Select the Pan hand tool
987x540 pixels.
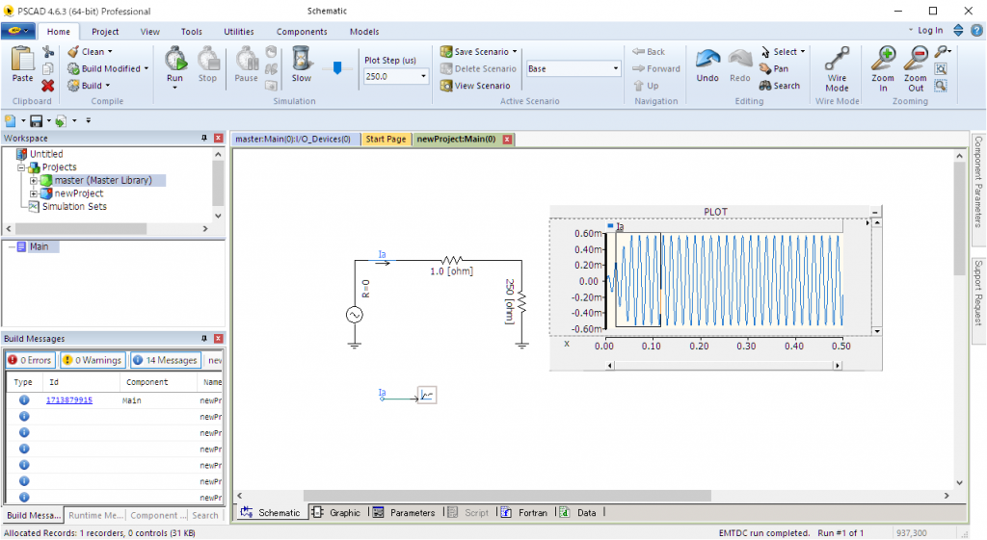coord(774,68)
